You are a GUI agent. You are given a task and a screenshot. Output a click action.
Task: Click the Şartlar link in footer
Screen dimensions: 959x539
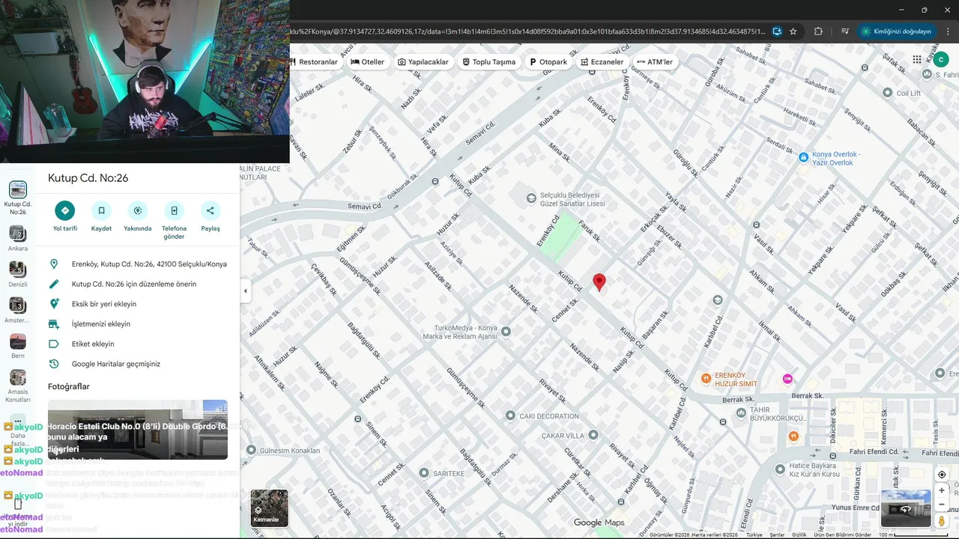coord(777,535)
